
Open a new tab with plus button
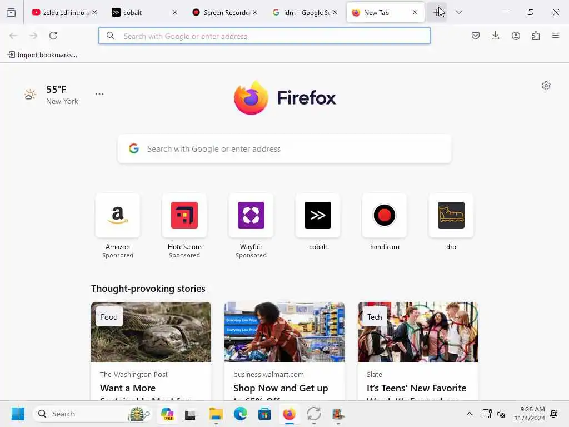pyautogui.click(x=437, y=12)
